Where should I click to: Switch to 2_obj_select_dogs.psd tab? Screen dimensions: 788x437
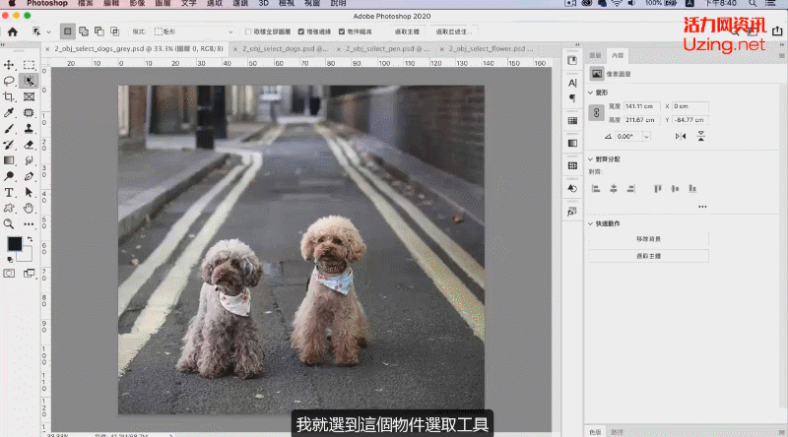tap(285, 49)
